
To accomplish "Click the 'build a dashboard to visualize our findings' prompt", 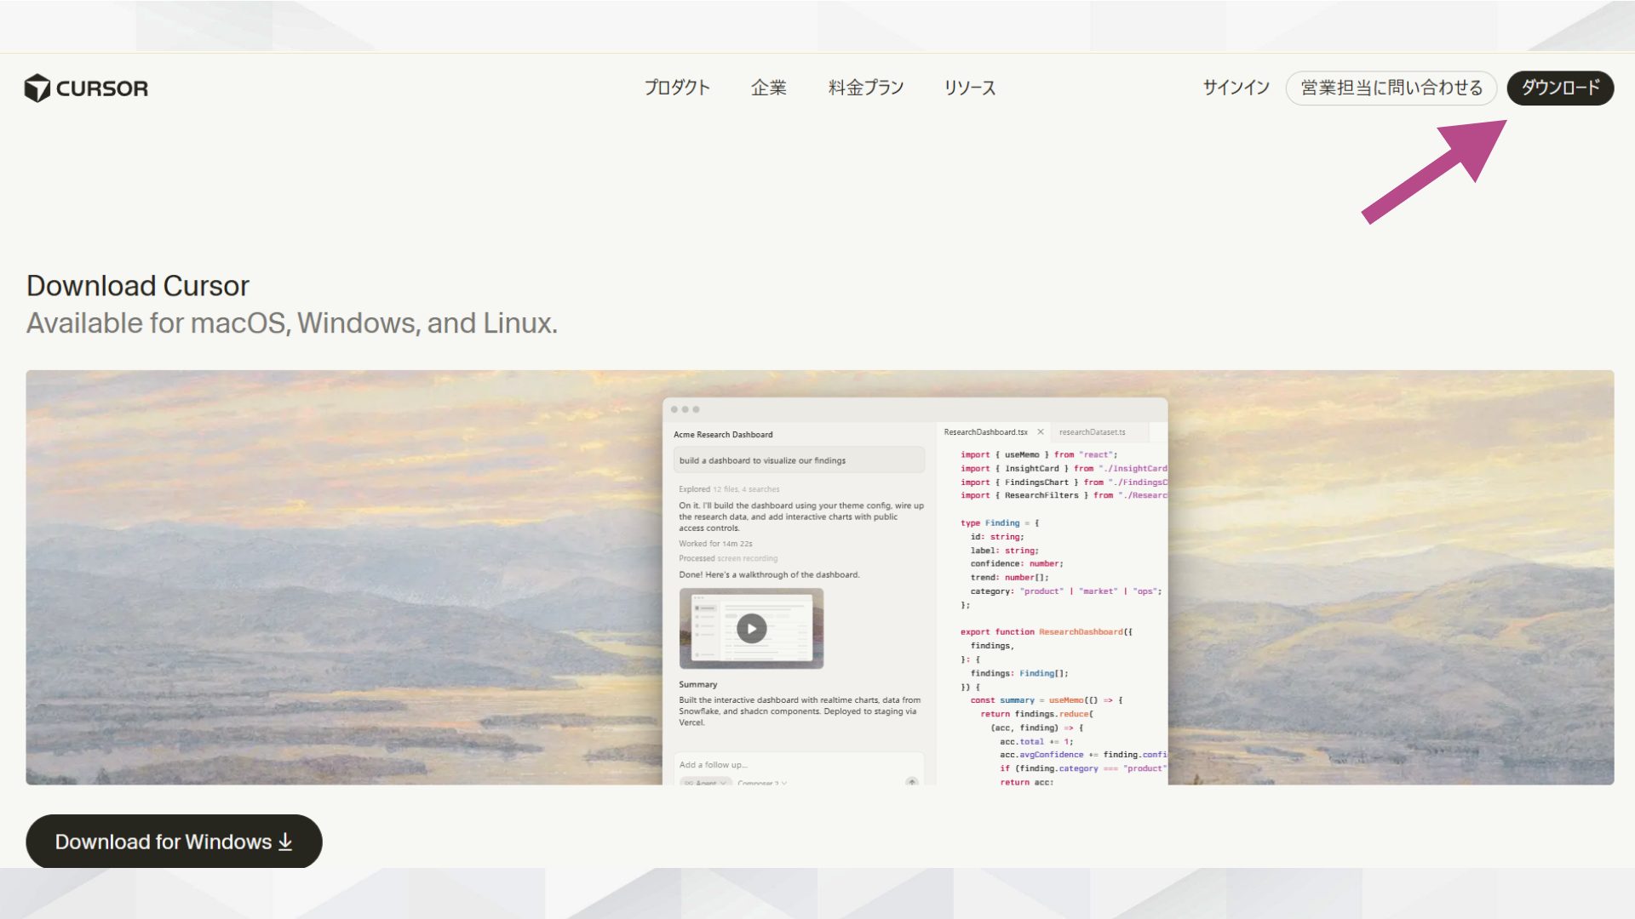I will pyautogui.click(x=799, y=460).
